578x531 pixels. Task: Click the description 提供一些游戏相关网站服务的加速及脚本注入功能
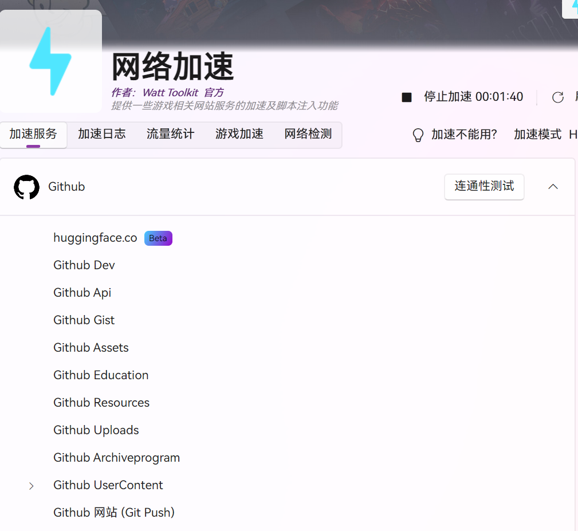[225, 106]
